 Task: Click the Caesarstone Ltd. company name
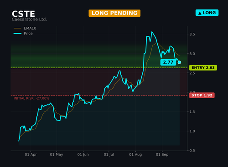click(x=29, y=20)
